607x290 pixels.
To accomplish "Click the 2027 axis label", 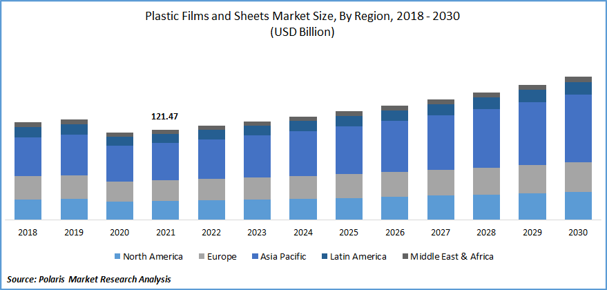I will [x=441, y=233].
